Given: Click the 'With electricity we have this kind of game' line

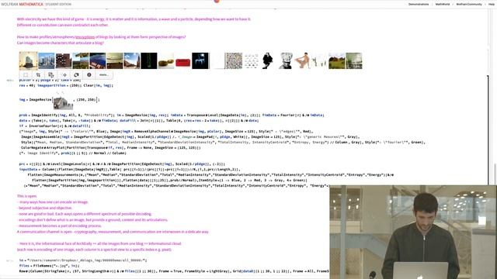Looking at the screenshot, I should [x=134, y=19].
